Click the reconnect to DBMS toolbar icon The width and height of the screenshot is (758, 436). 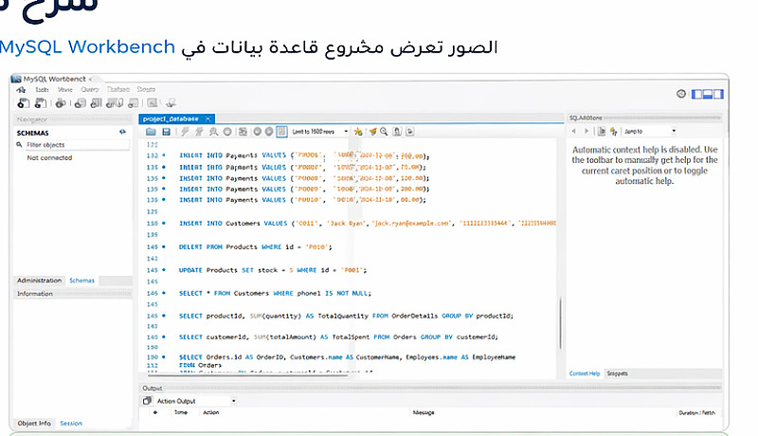[x=171, y=103]
